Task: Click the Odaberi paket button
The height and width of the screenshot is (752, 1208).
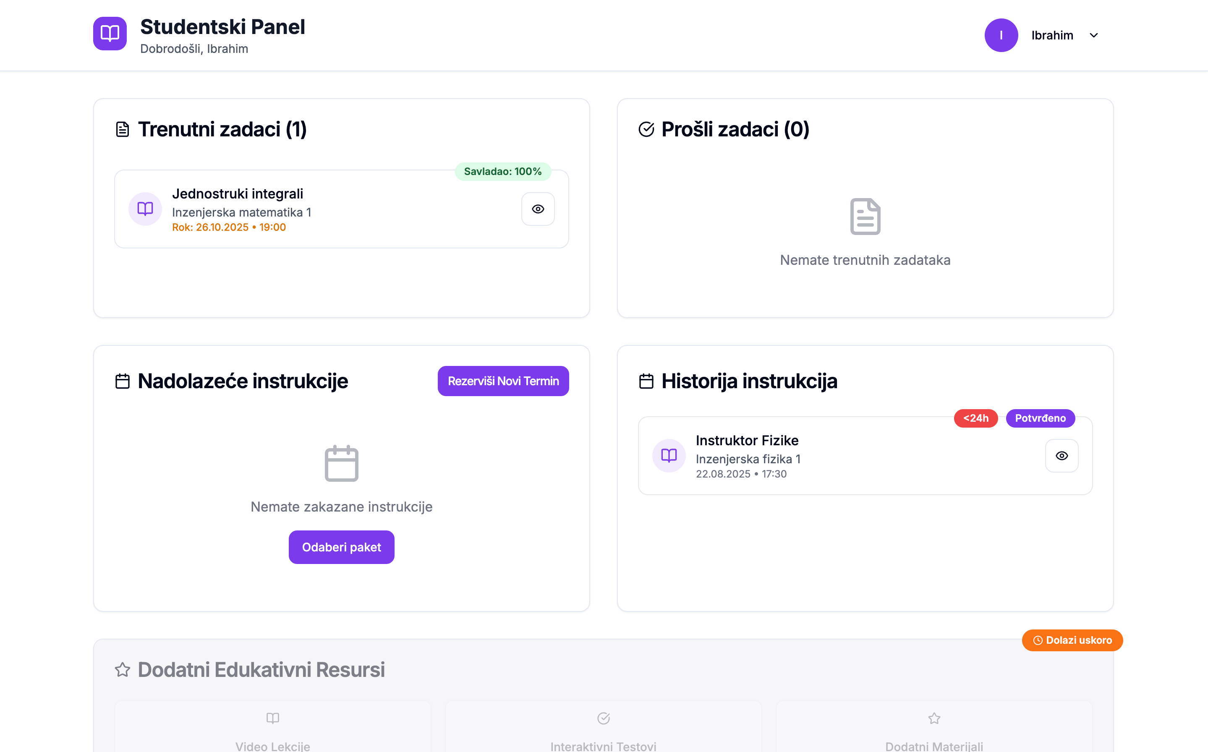Action: coord(341,547)
